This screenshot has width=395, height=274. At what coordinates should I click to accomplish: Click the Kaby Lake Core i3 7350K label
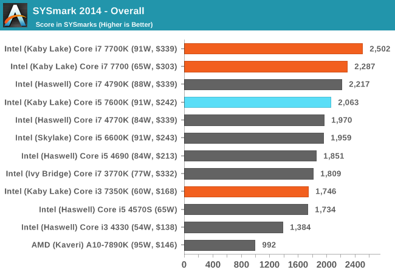91,191
